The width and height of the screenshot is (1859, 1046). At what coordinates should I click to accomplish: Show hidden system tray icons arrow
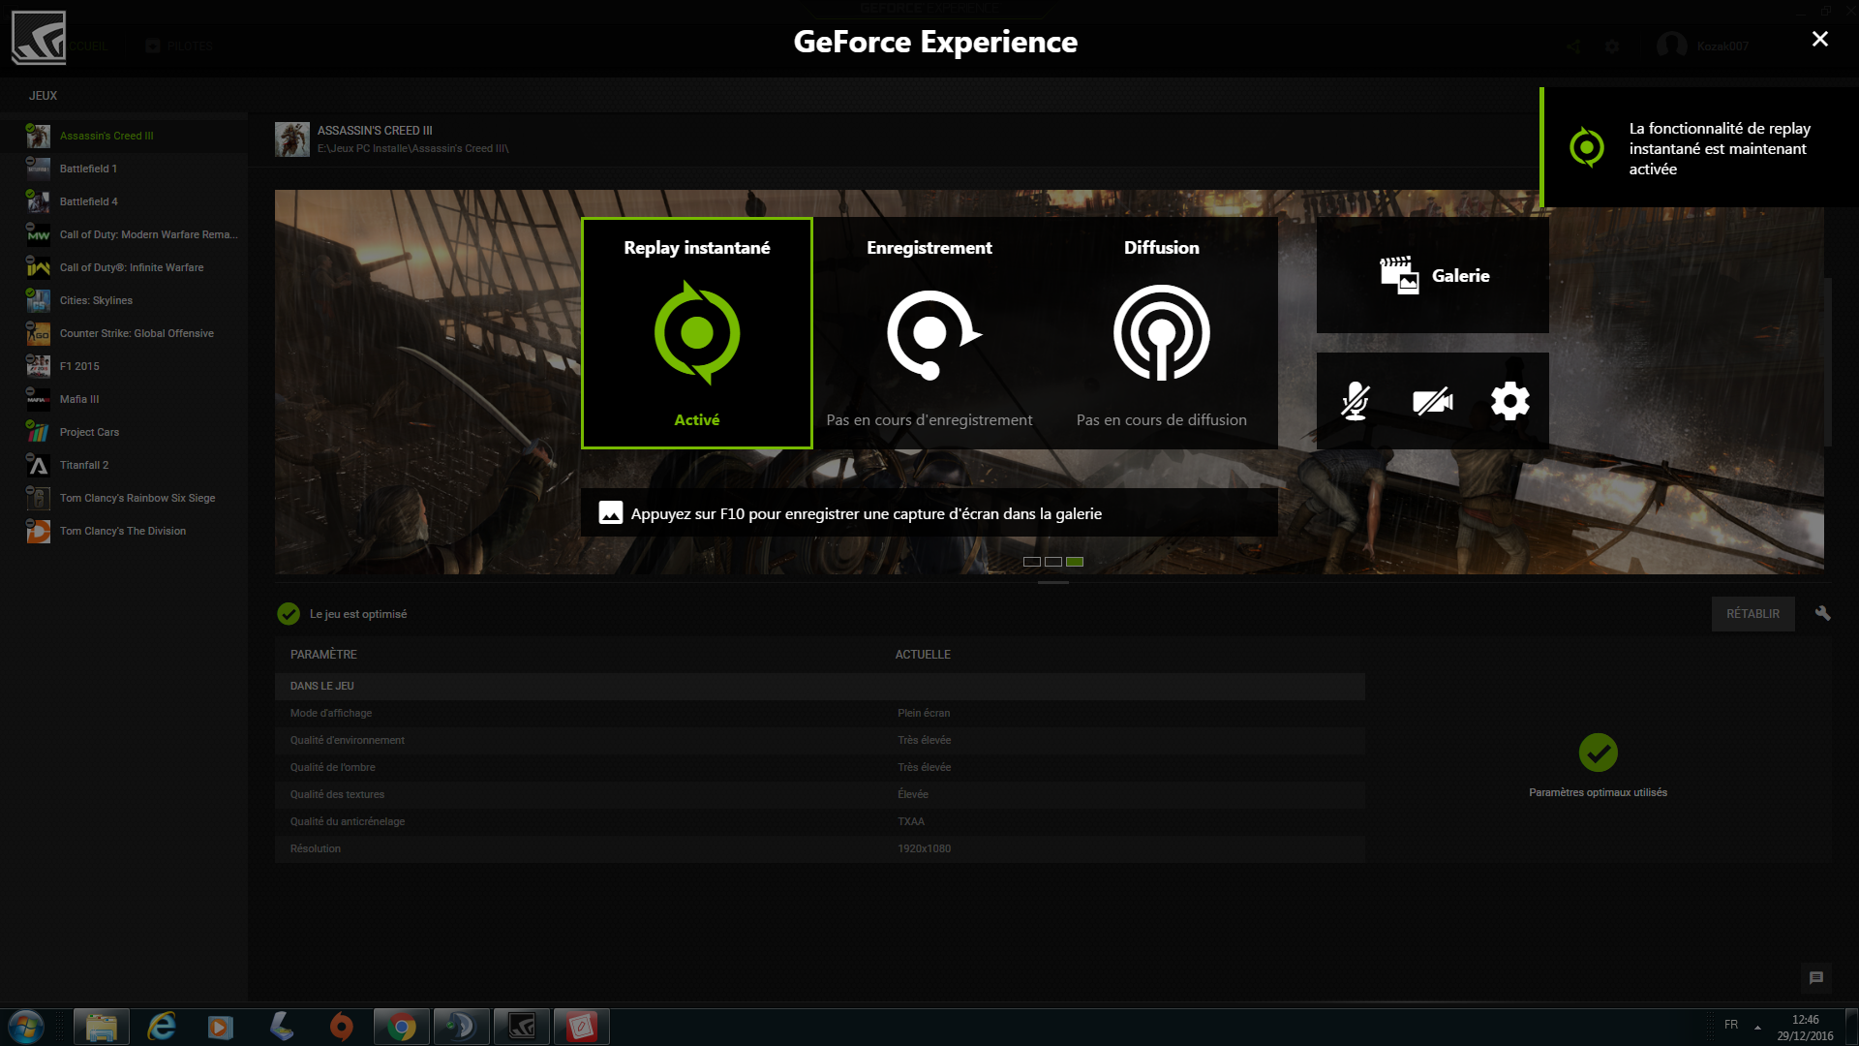[x=1757, y=1027]
